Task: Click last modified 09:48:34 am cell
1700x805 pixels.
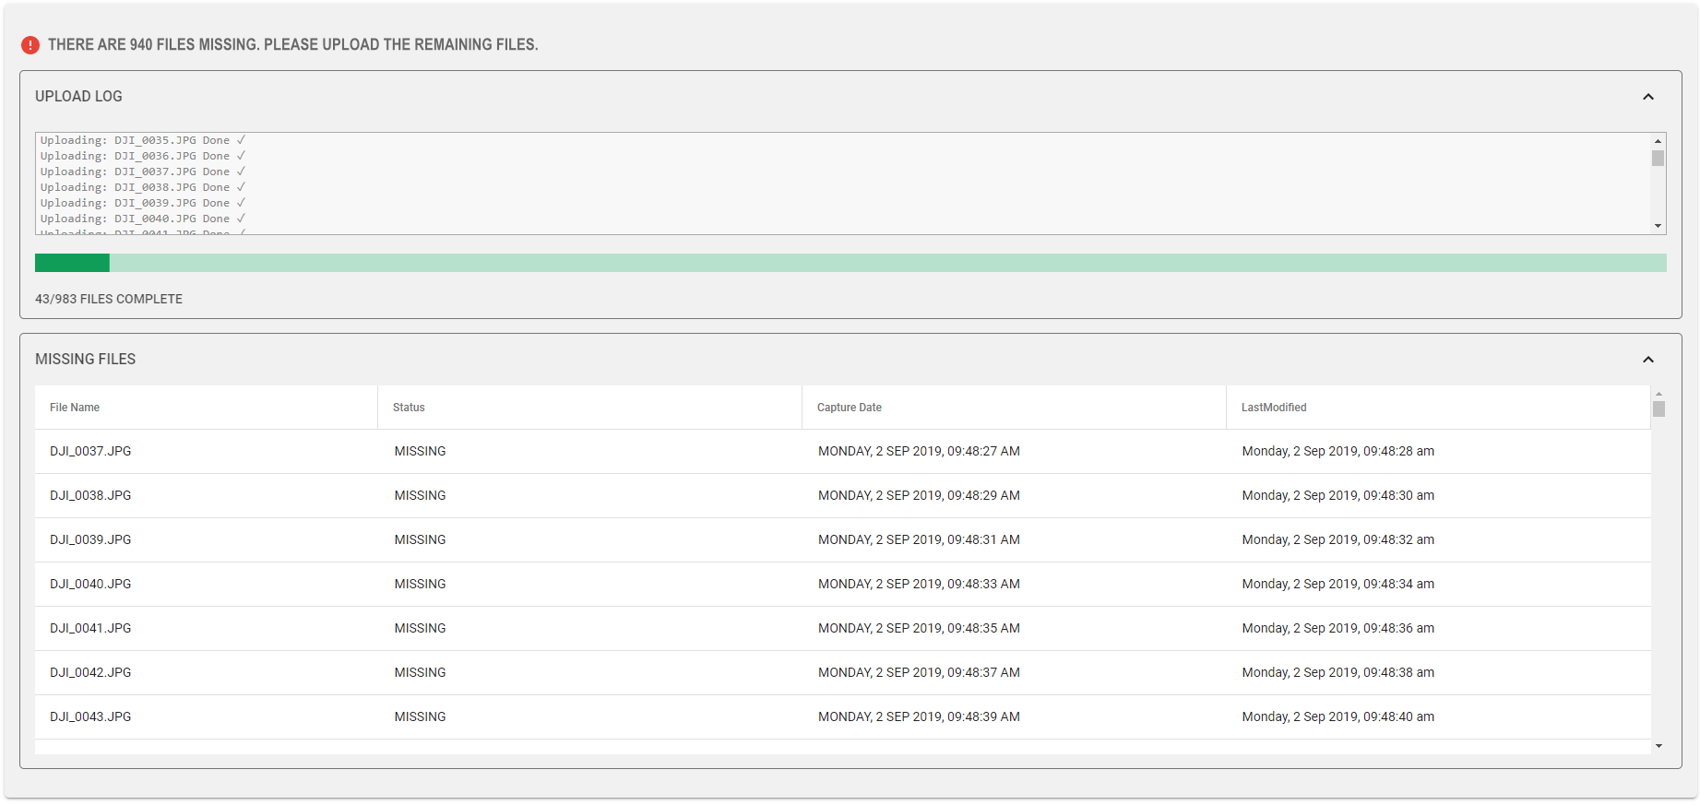Action: (x=1337, y=584)
